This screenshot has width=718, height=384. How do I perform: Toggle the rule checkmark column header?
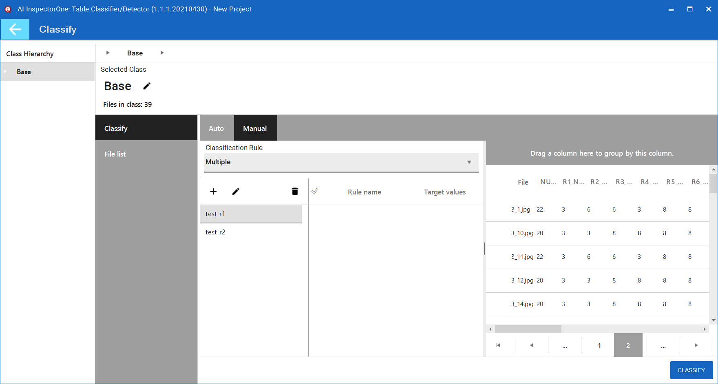pos(315,192)
